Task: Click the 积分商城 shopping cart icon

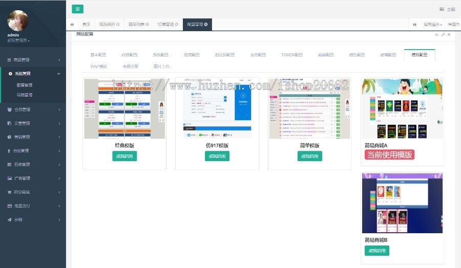Action: pyautogui.click(x=9, y=192)
